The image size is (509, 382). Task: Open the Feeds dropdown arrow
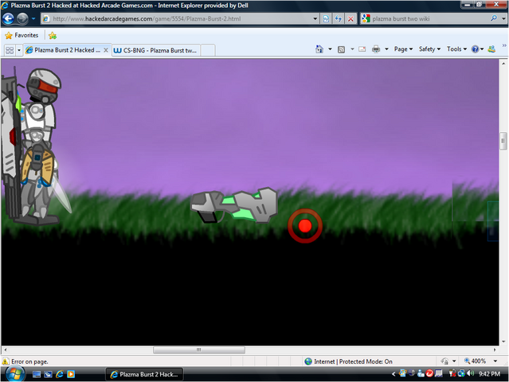[x=352, y=49]
